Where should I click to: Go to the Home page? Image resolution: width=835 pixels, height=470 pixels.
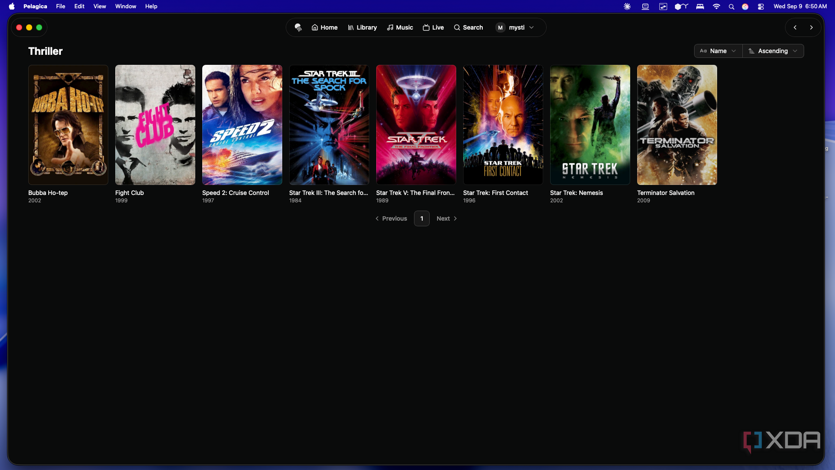(324, 27)
